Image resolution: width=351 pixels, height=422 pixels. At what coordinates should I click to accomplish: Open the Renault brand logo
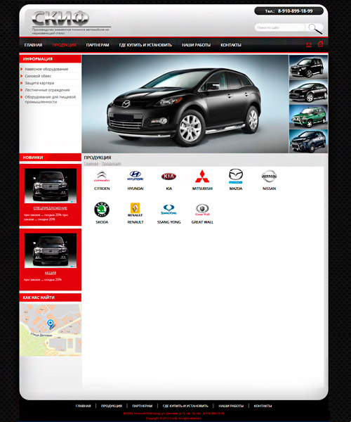(135, 210)
